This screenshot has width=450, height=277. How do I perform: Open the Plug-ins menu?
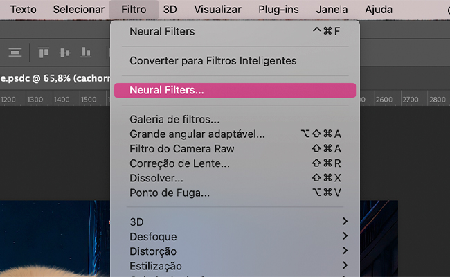coord(278,10)
